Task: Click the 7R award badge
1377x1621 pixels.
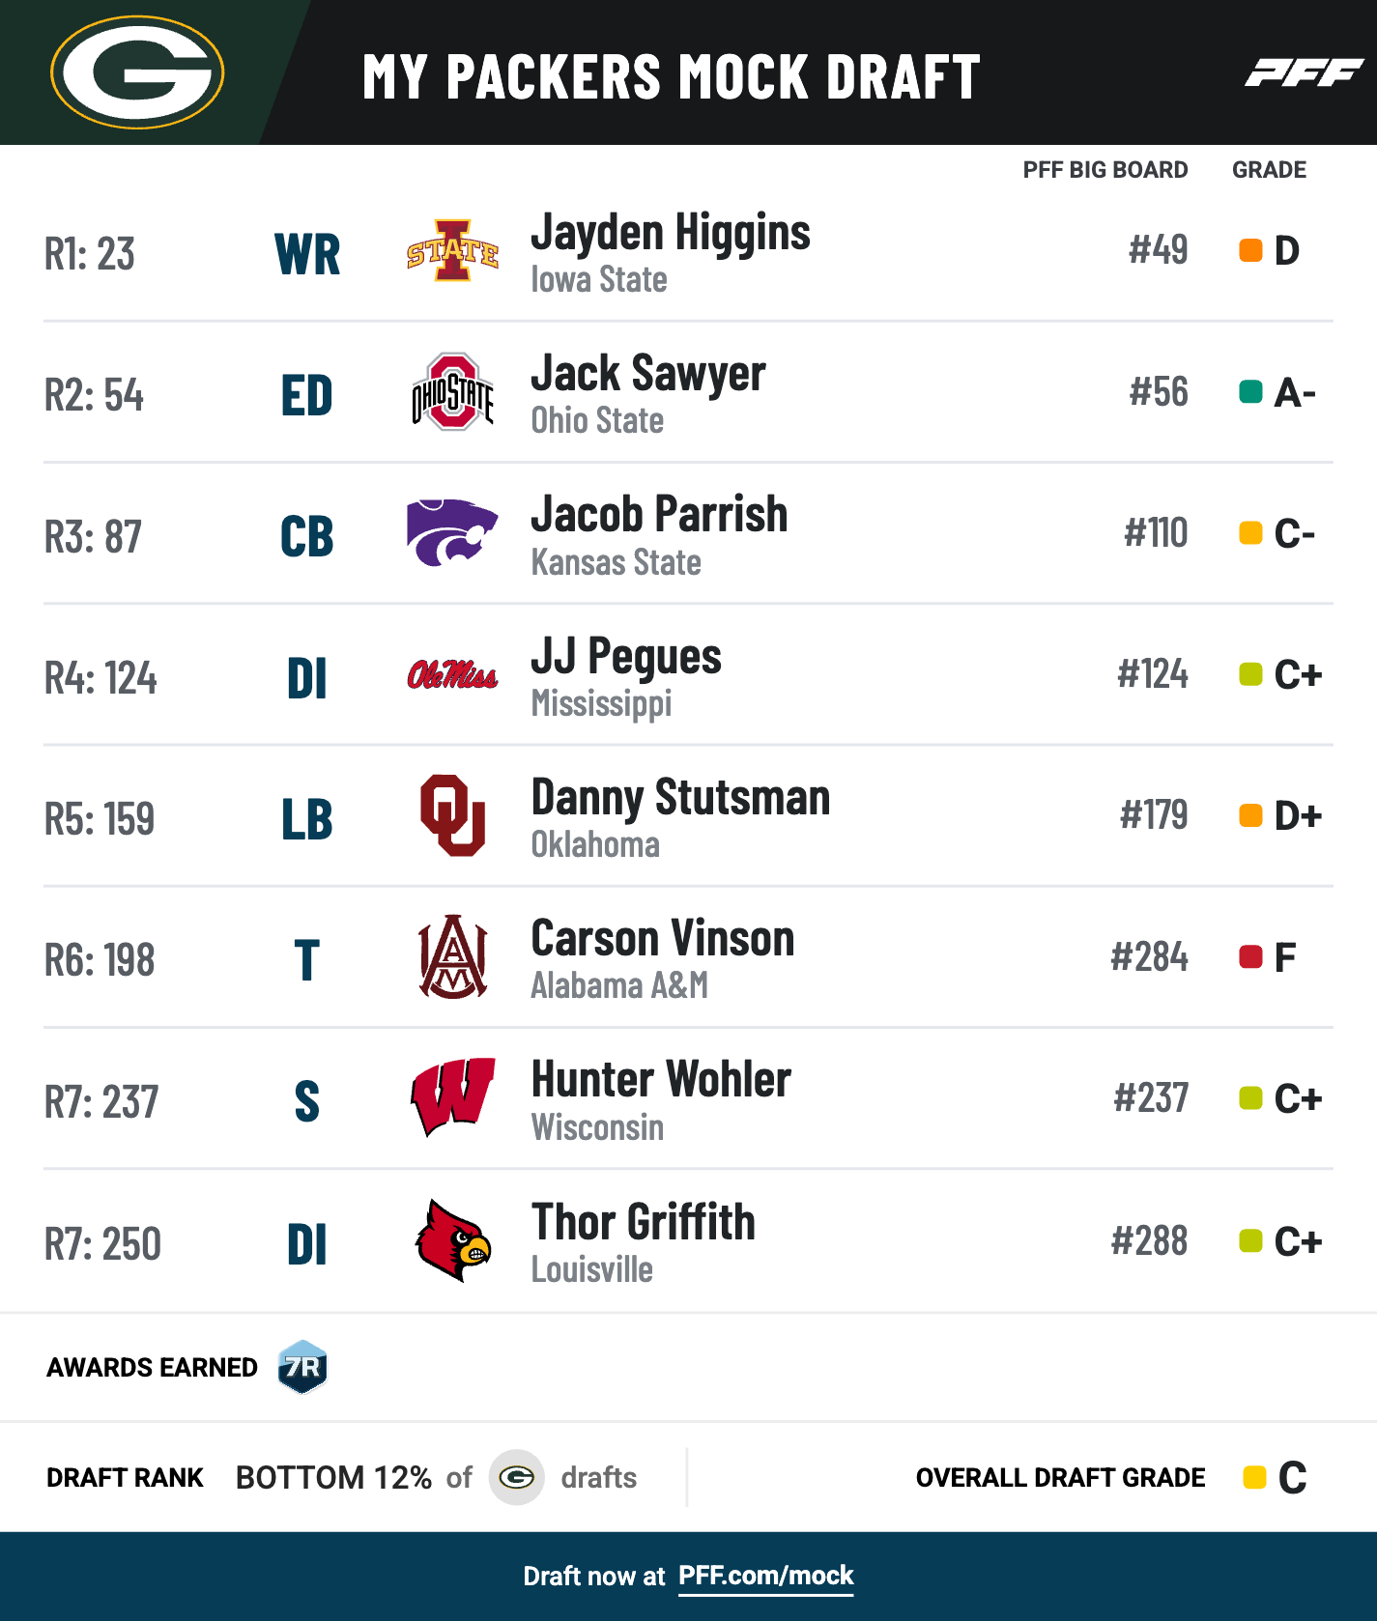Action: (302, 1367)
